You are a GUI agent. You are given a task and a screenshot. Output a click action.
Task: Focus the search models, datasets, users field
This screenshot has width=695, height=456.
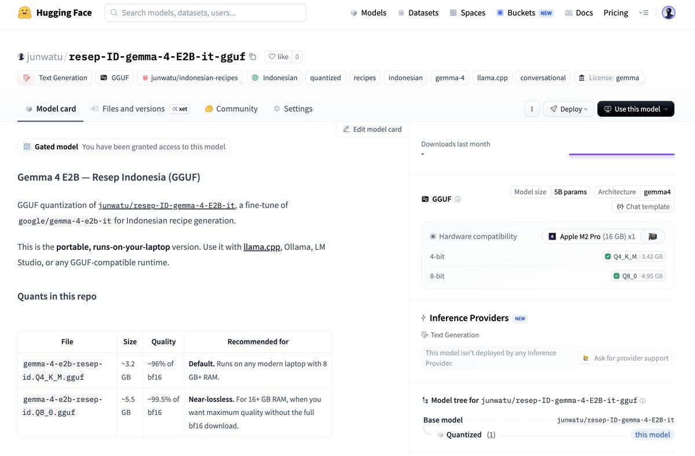pyautogui.click(x=206, y=13)
